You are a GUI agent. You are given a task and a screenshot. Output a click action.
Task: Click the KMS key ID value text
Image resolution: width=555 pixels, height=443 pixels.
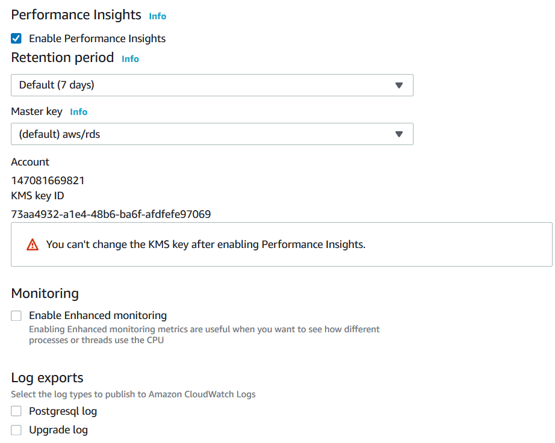(x=111, y=214)
